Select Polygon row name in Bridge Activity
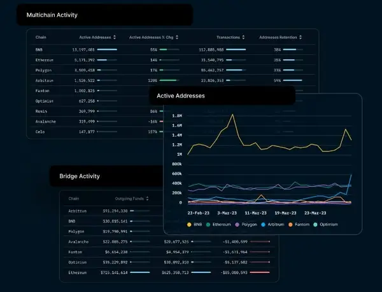 point(76,232)
